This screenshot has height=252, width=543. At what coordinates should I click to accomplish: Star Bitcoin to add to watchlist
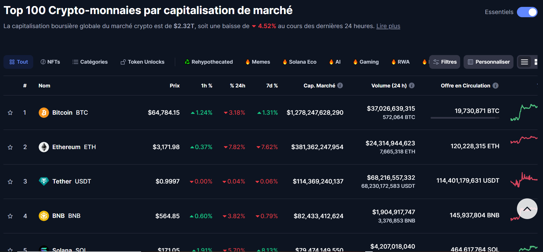click(10, 113)
